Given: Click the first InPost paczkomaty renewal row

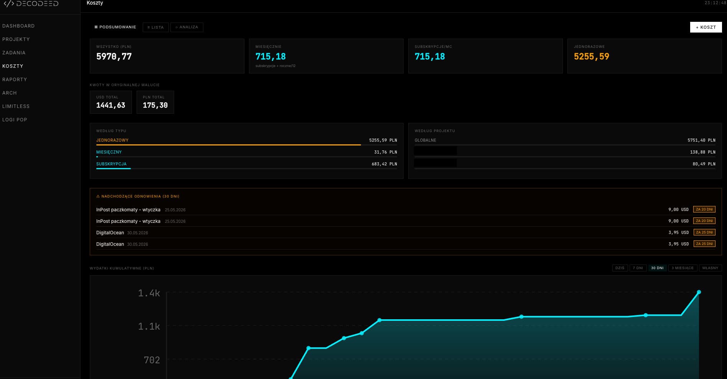Looking at the screenshot, I should click(x=406, y=210).
